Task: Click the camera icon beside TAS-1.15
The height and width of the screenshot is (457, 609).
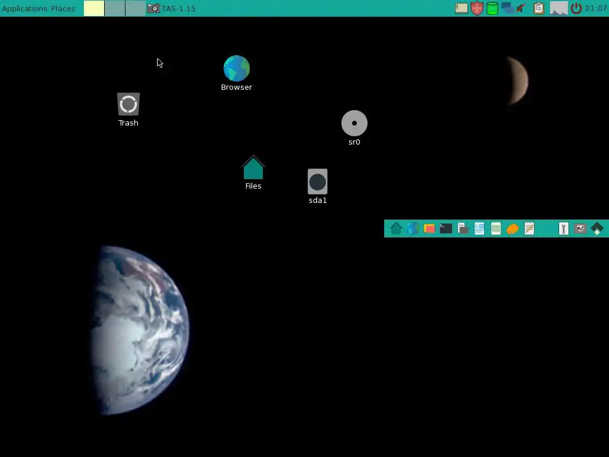Action: coord(153,8)
